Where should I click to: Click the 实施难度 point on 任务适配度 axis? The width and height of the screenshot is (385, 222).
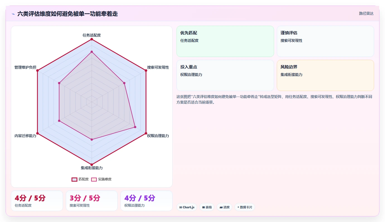click(91, 52)
